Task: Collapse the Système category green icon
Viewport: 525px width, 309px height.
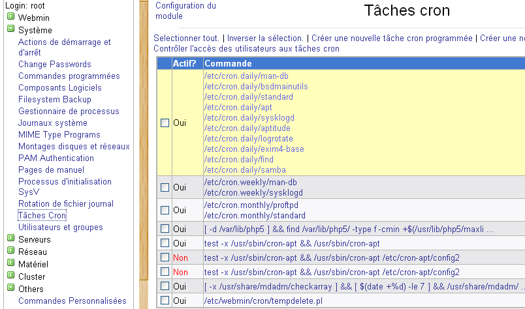Action: click(x=11, y=29)
